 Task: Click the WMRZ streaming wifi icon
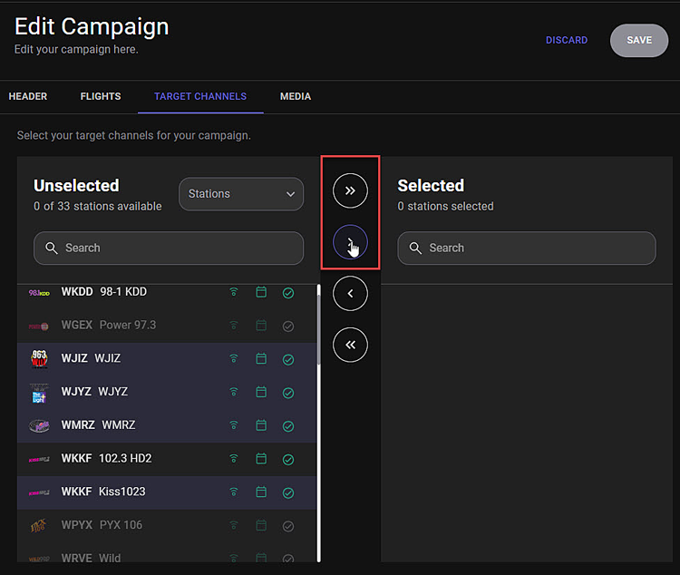[234, 425]
